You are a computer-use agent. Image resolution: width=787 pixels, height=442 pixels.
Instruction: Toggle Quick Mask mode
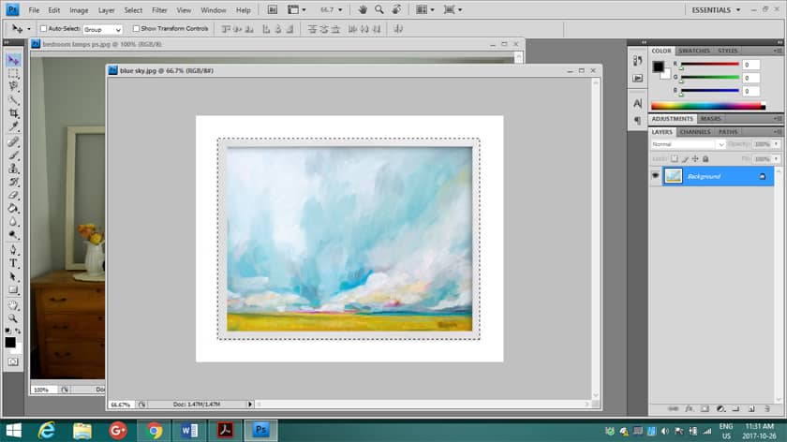click(13, 361)
